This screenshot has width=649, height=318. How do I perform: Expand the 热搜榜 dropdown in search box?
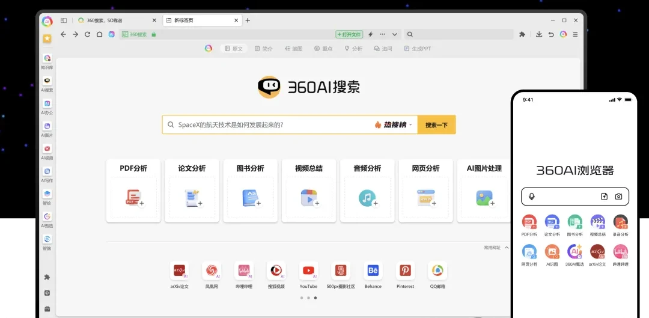point(410,124)
